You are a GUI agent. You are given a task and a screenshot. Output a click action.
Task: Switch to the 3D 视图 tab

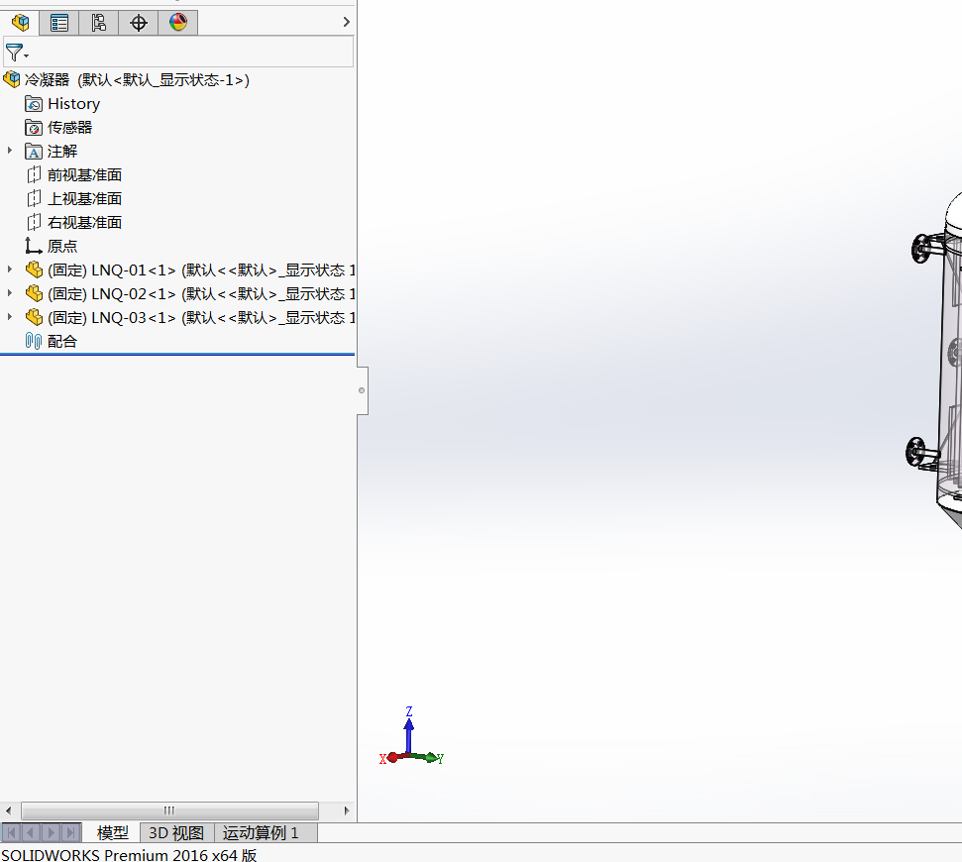[x=176, y=832]
